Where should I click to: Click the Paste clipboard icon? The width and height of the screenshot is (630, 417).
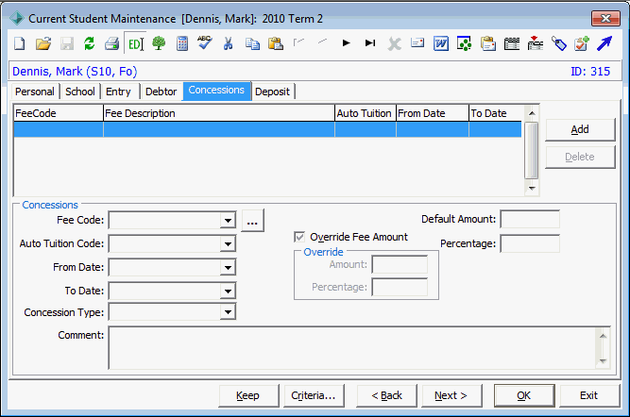tap(276, 43)
